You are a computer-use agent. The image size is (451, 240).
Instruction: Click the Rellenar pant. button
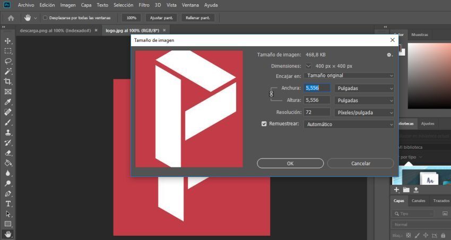[x=198, y=18]
